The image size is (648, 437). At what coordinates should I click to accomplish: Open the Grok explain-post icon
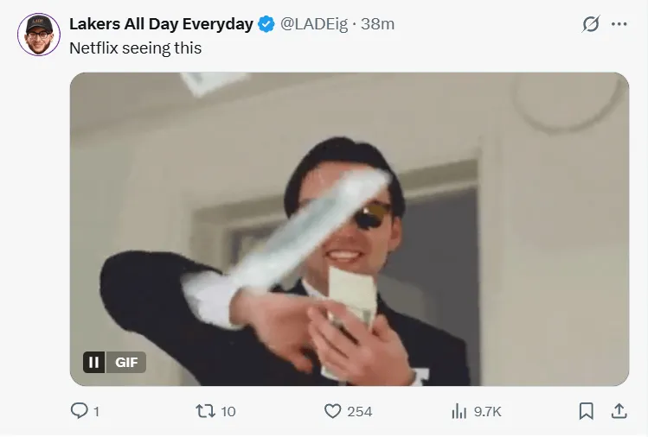(591, 24)
